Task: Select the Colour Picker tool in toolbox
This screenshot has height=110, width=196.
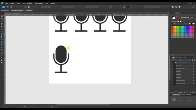Action: (x=2, y=58)
